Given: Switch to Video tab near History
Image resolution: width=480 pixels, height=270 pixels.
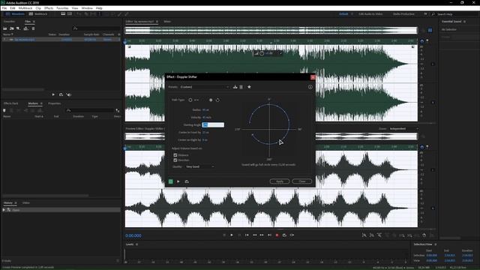Looking at the screenshot, I should point(26,202).
